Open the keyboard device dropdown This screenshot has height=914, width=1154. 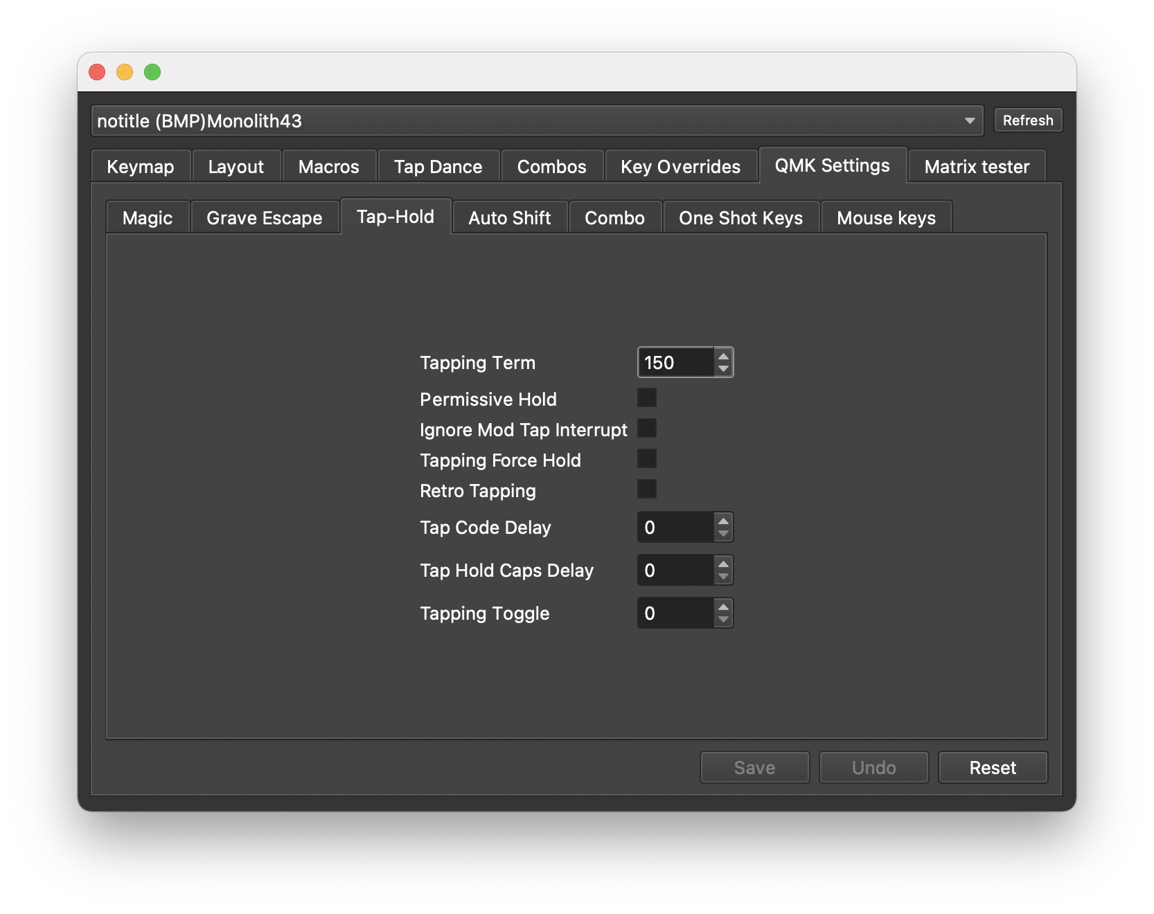click(537, 121)
